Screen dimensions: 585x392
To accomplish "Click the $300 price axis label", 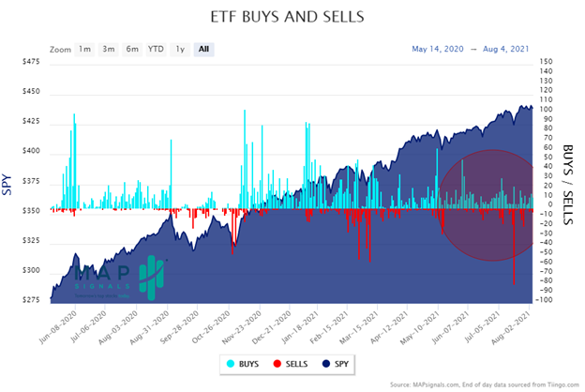I will tap(31, 270).
